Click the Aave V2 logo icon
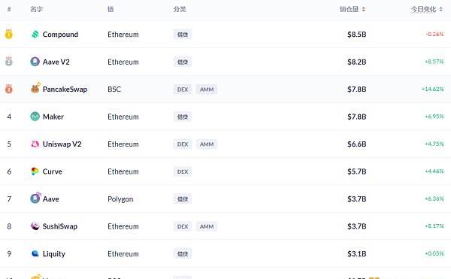 coord(35,62)
